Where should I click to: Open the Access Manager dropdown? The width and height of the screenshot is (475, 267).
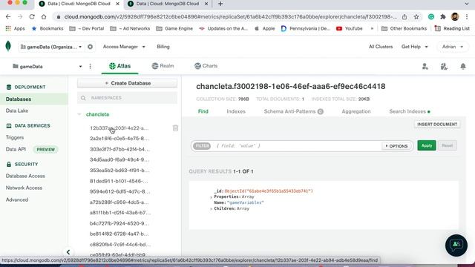pyautogui.click(x=124, y=47)
